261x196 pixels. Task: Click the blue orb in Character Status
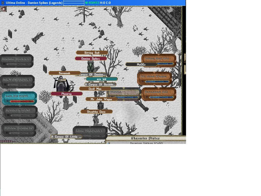[108, 143]
